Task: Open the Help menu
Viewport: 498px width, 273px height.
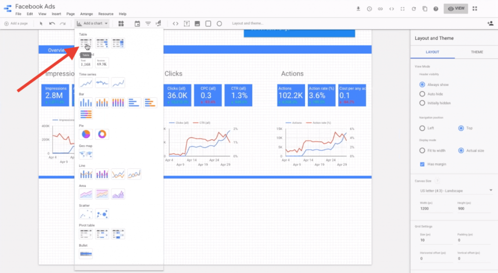Action: pos(123,14)
